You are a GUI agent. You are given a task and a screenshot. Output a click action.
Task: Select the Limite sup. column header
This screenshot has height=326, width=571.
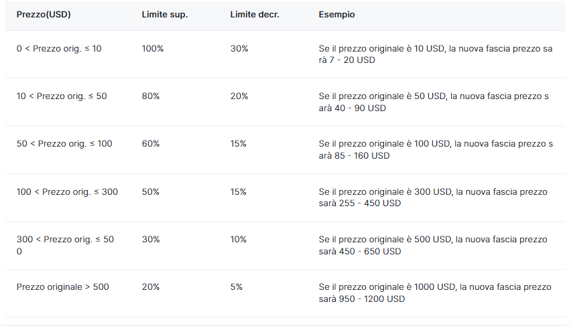point(165,15)
